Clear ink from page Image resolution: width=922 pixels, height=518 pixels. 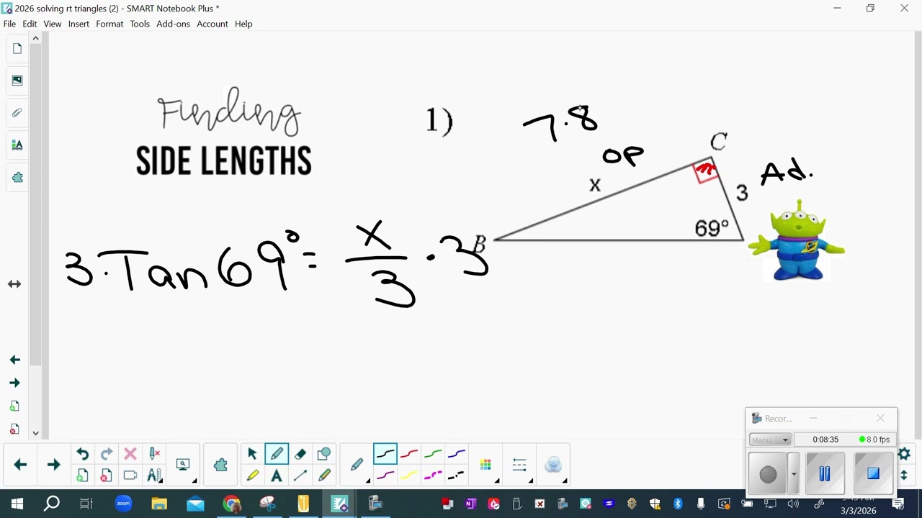coord(154,454)
